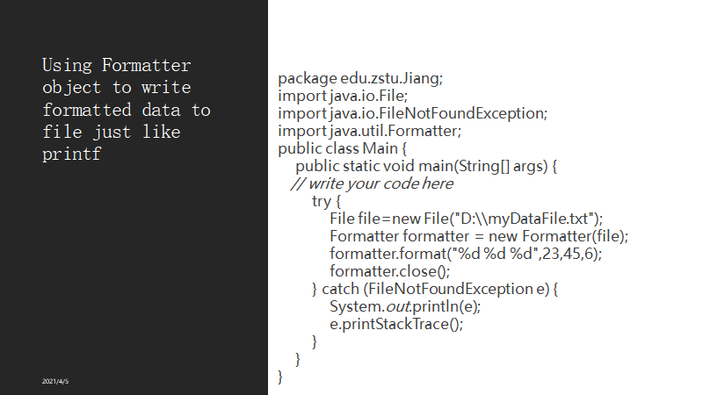Select the "package edu.zstu.Jiang;" line
703x395 pixels.
(x=360, y=78)
